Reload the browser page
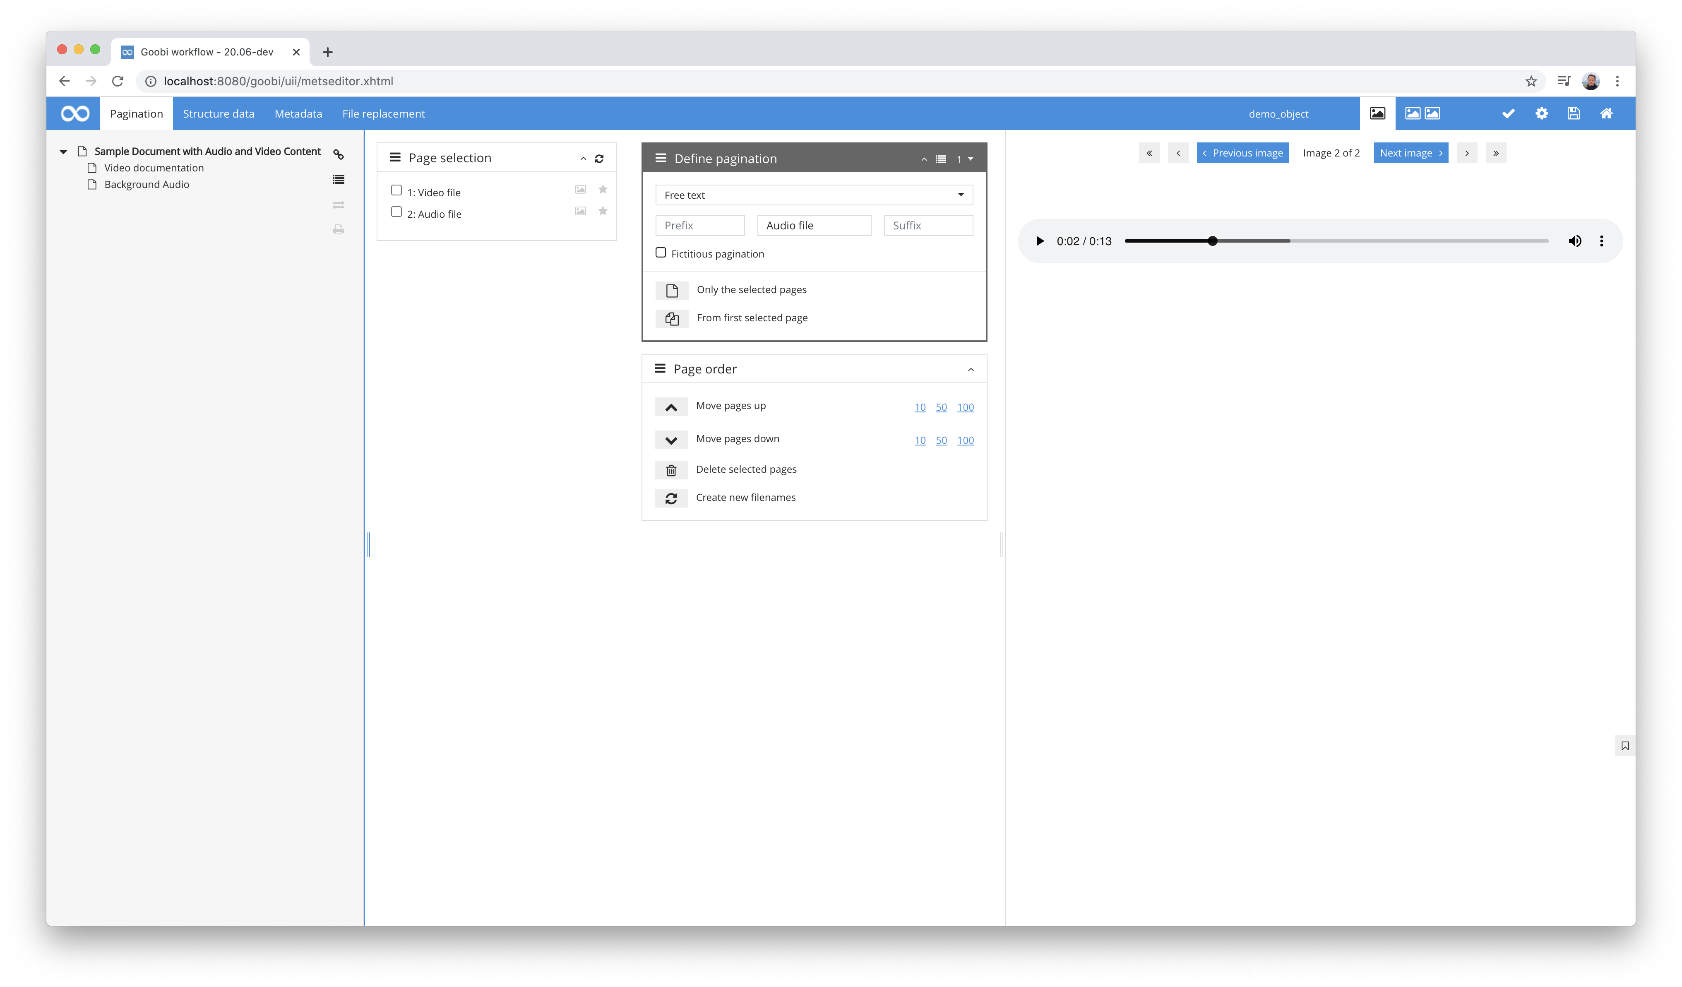Image resolution: width=1682 pixels, height=987 pixels. (118, 81)
